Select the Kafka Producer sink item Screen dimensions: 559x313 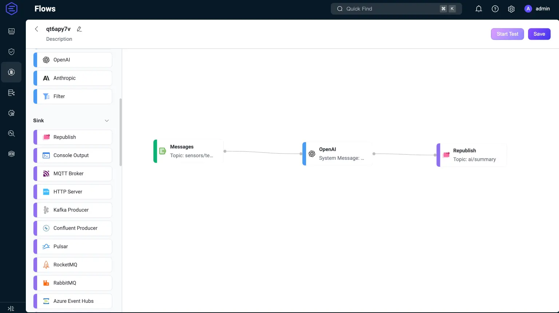click(73, 210)
